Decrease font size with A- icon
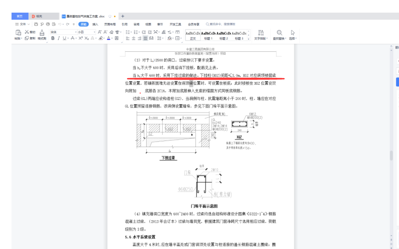The width and height of the screenshot is (399, 249). (x=105, y=32)
